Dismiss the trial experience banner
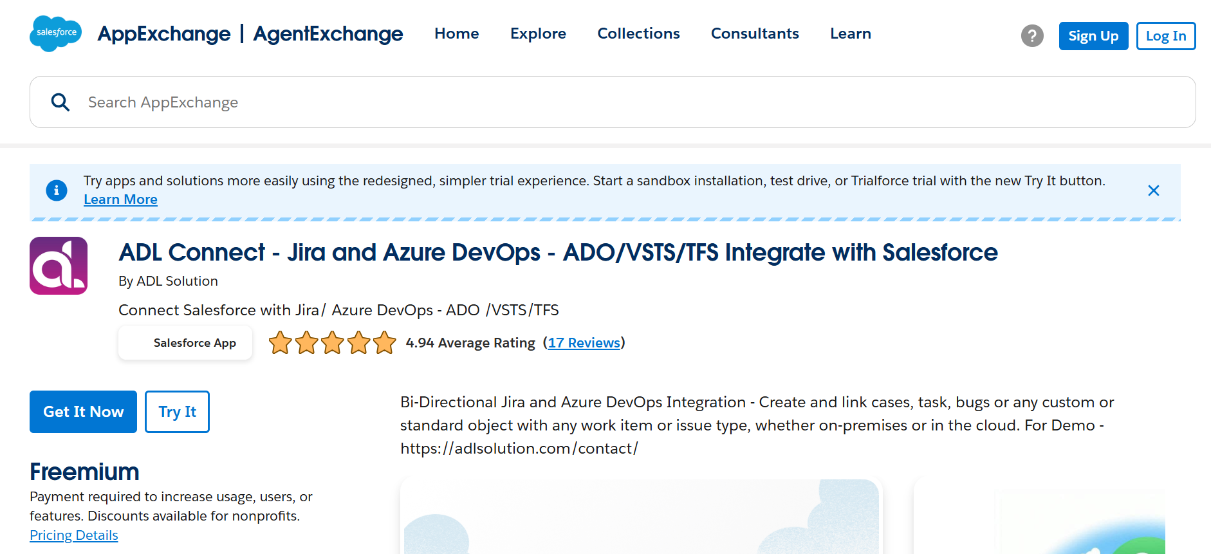The height and width of the screenshot is (554, 1211). tap(1153, 190)
